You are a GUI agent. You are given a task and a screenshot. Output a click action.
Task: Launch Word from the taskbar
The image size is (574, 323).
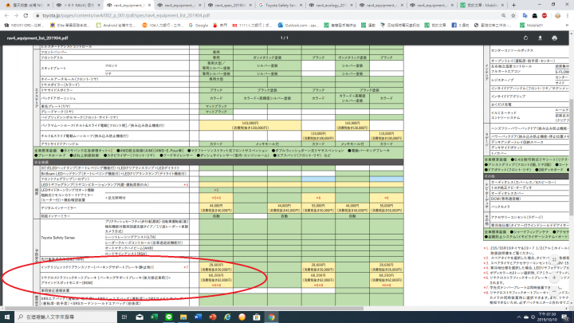click(x=198, y=317)
